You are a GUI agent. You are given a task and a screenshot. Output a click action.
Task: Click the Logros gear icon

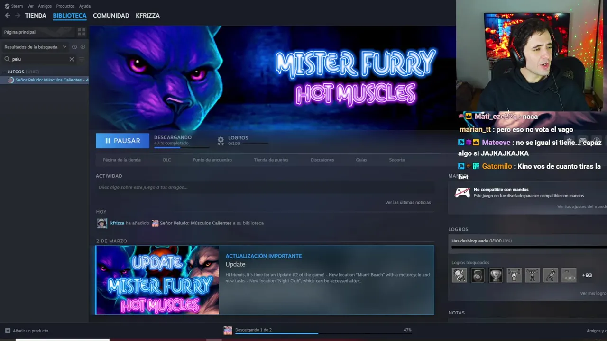tap(221, 141)
